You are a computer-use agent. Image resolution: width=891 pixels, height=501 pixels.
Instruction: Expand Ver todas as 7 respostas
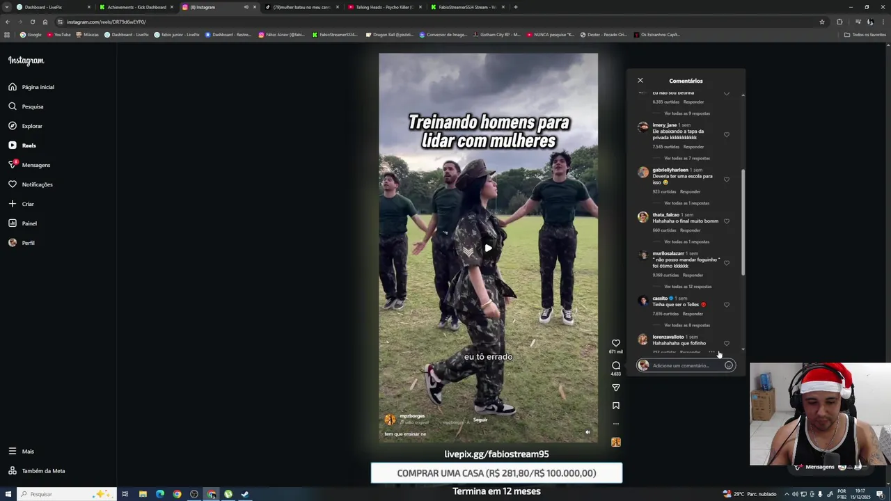[687, 158]
